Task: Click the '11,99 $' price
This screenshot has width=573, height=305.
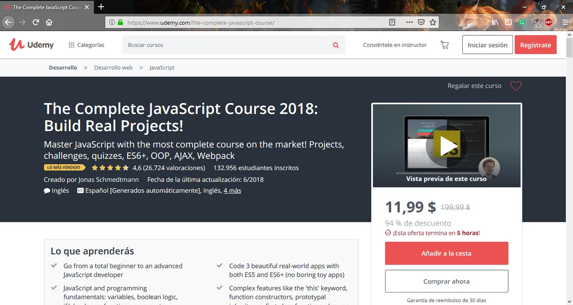Action: coord(411,207)
